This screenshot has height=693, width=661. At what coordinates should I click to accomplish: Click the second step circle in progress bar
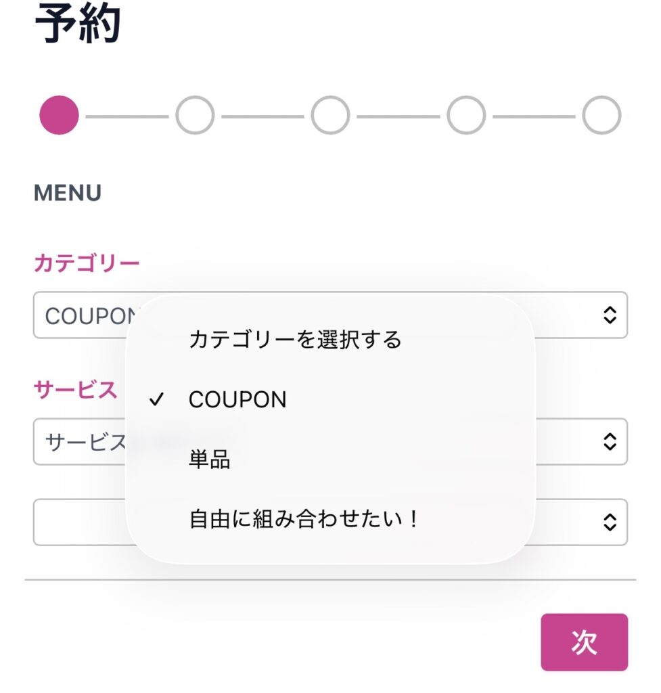pyautogui.click(x=195, y=115)
